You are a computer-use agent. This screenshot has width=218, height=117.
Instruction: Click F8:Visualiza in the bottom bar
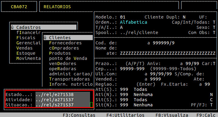[172, 115]
